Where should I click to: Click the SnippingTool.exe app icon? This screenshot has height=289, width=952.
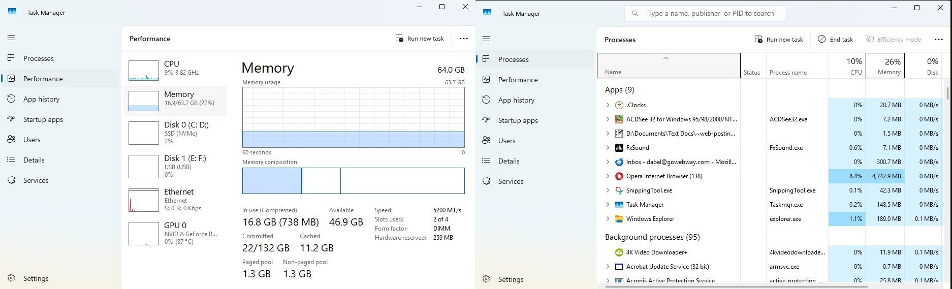[619, 190]
